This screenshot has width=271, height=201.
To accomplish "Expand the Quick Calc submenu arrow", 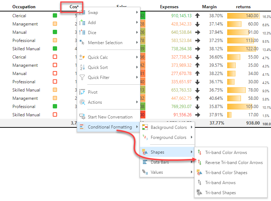I will pos(137,57).
